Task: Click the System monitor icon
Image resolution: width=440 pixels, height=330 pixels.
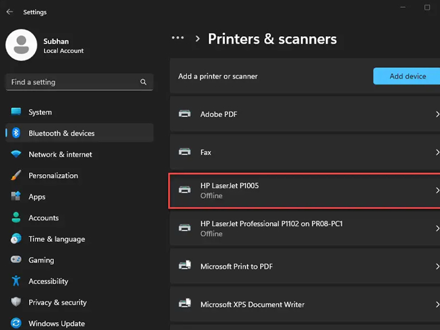Action: coord(16,112)
